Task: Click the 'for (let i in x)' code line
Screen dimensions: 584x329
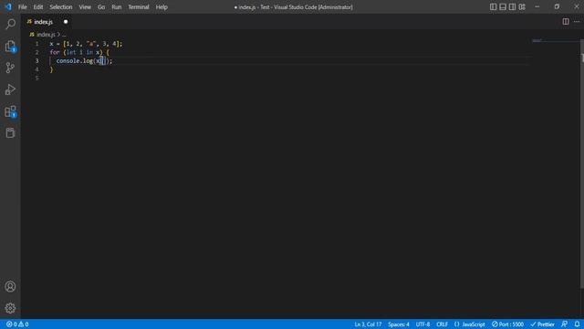Action: 79,52
